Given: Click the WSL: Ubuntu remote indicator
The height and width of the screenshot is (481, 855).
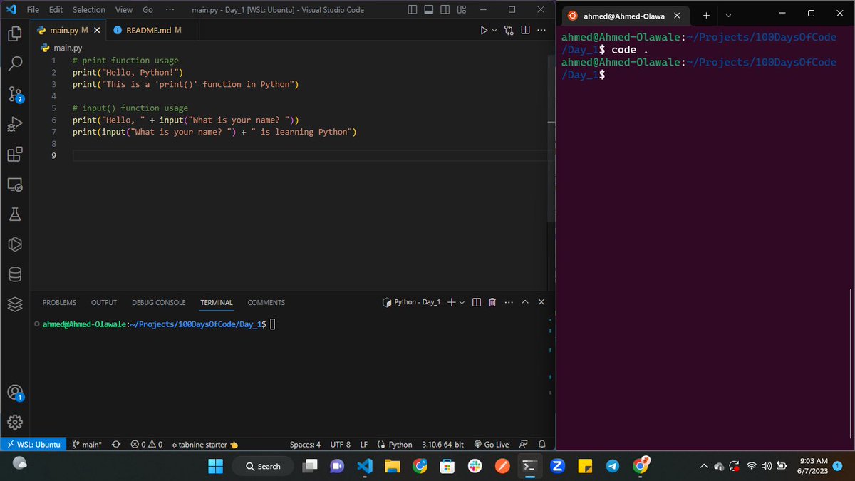Looking at the screenshot, I should pyautogui.click(x=33, y=444).
